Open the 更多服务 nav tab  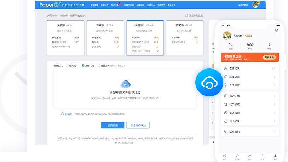pos(171,5)
